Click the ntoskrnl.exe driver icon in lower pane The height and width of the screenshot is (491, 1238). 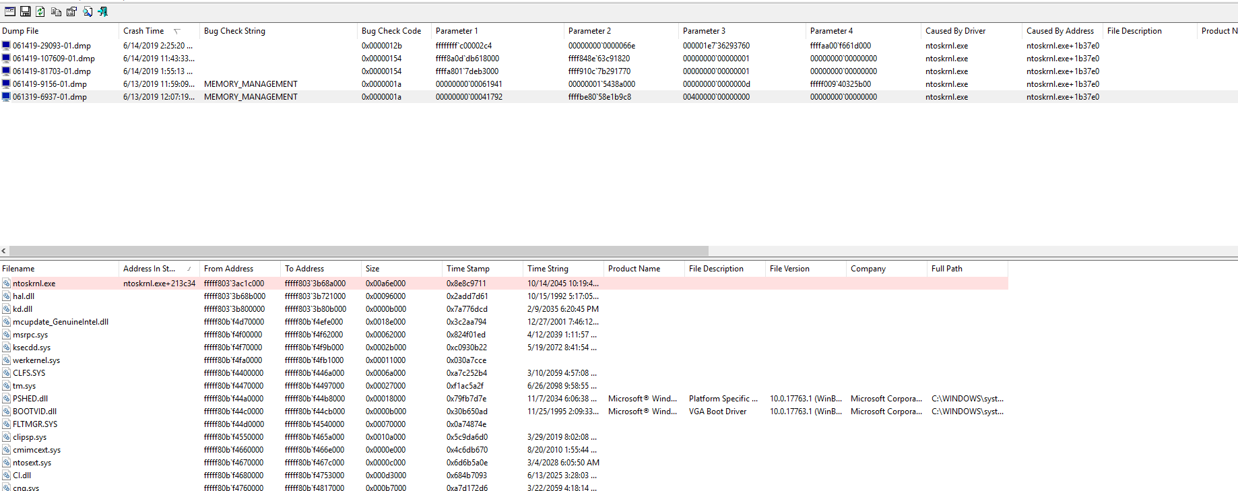pos(6,284)
